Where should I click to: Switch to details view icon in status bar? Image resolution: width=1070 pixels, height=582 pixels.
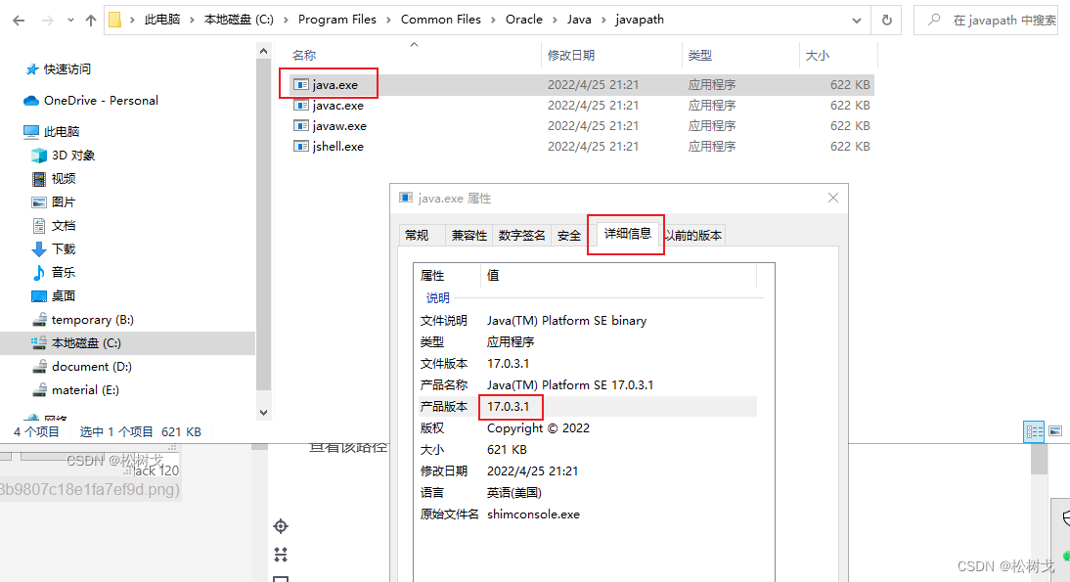[1034, 431]
